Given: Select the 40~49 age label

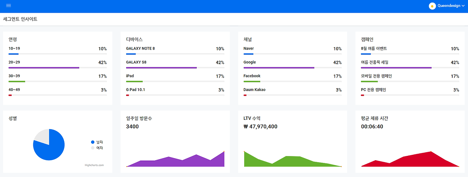Looking at the screenshot, I should pos(14,90).
